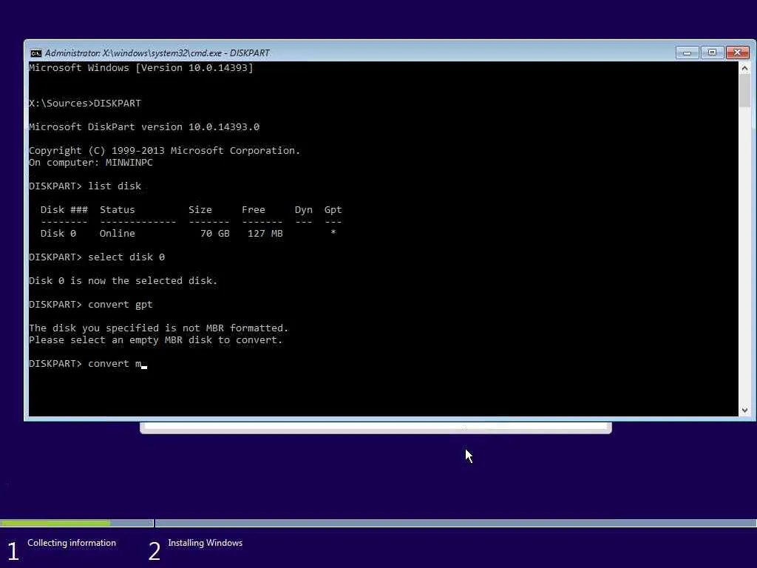757x568 pixels.
Task: Click the 'Collecting information' setup step label
Action: [x=72, y=543]
